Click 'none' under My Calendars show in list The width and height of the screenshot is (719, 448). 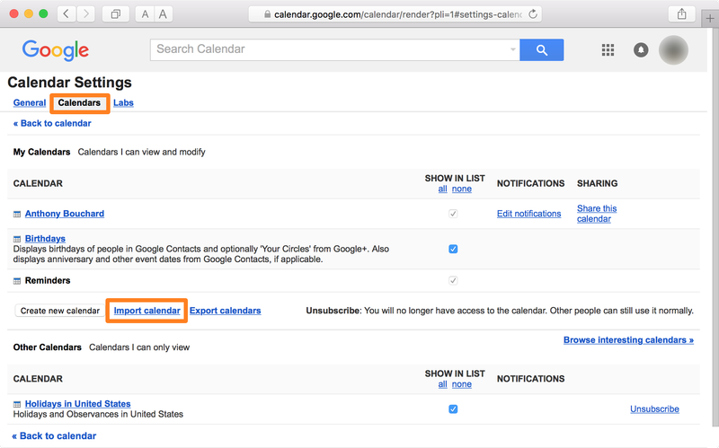point(462,189)
